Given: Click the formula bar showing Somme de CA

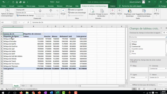Looking at the screenshot, I should click(99, 22).
